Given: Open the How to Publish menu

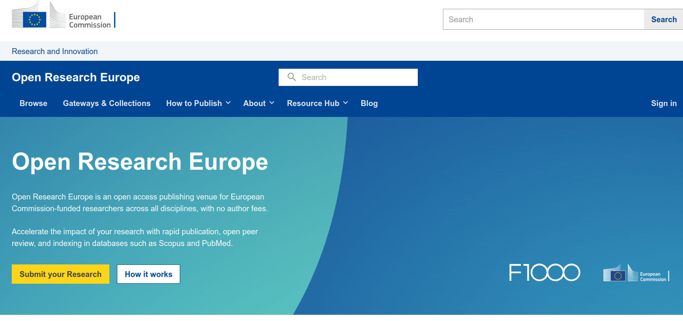Looking at the screenshot, I should (194, 104).
